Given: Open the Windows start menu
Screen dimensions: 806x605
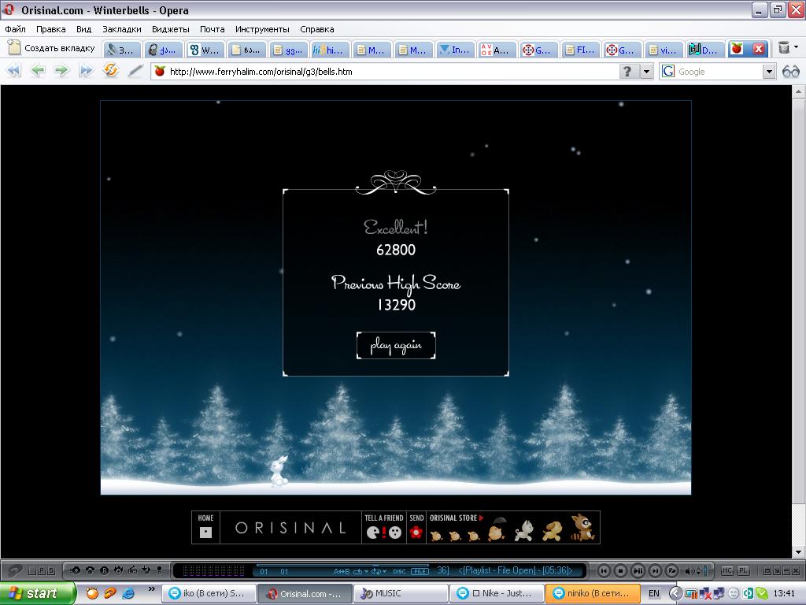Looking at the screenshot, I should pos(38,593).
